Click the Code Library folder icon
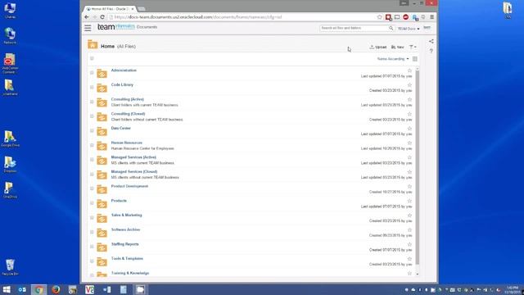 pyautogui.click(x=102, y=88)
